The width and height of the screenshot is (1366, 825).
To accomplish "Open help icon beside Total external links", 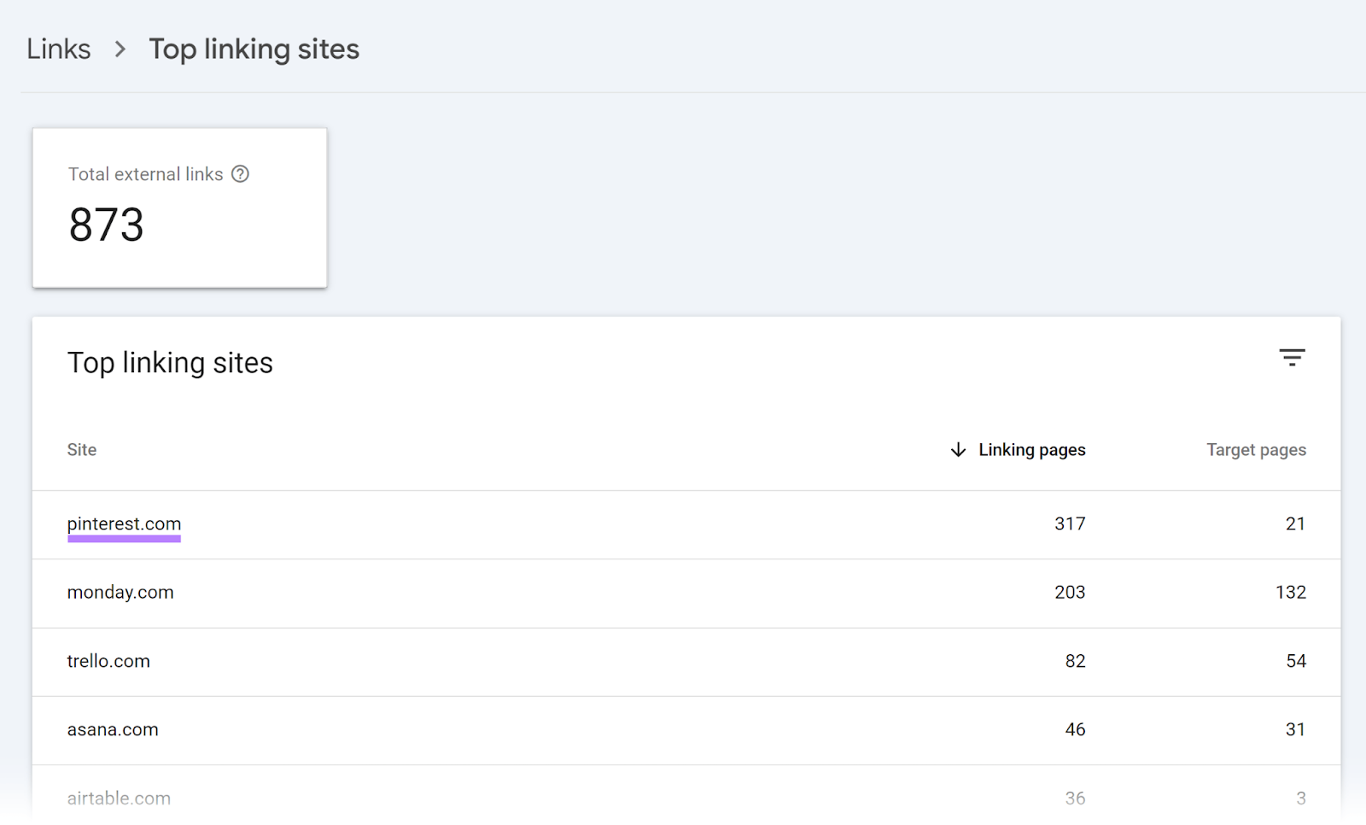I will click(241, 174).
